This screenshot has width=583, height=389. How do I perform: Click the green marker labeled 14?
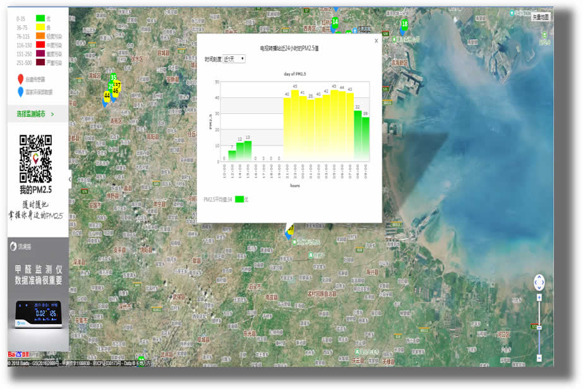[x=335, y=22]
